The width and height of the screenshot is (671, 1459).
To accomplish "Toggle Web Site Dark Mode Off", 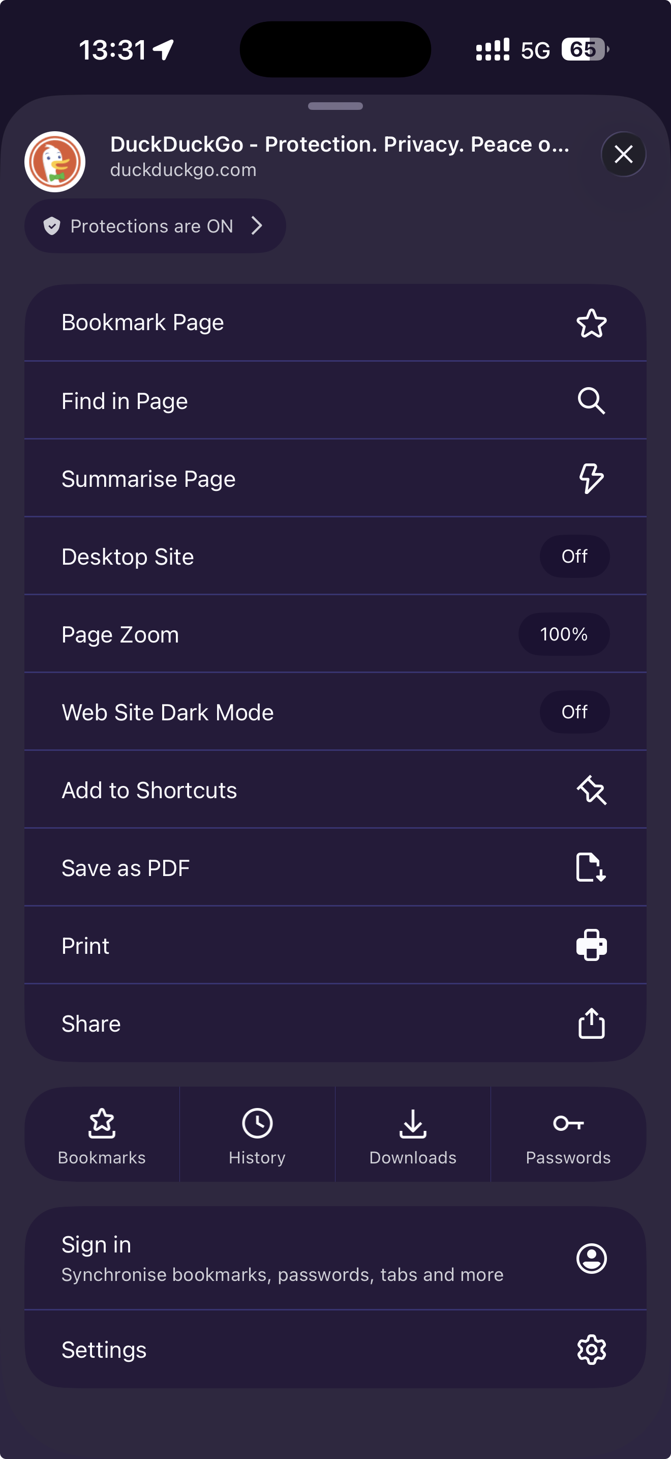I will 574,712.
